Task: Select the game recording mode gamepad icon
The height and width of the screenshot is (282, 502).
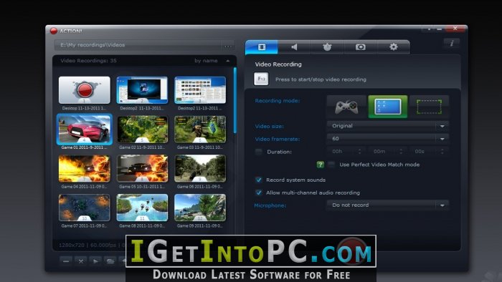Action: [x=346, y=107]
